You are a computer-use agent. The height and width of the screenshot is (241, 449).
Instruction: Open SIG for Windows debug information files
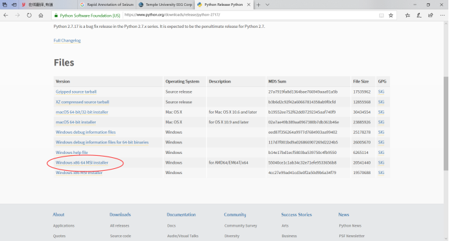[381, 132]
